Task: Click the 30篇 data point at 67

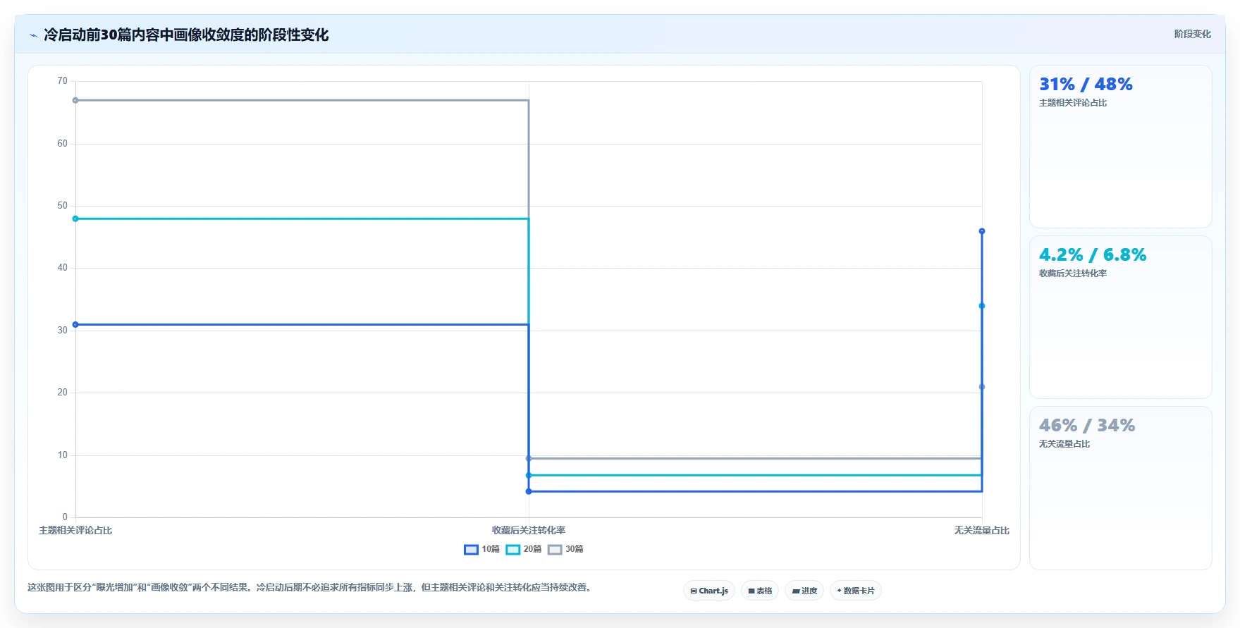Action: tap(75, 100)
